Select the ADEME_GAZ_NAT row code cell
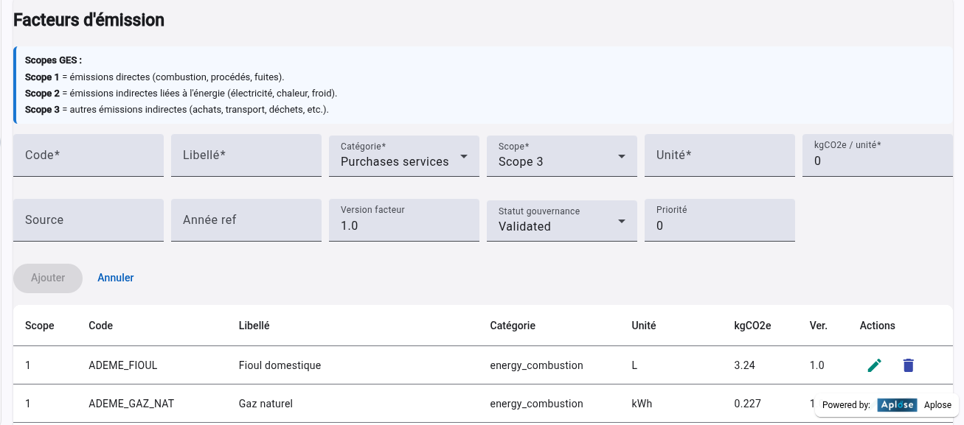Viewport: 964px width, 425px height. (131, 404)
